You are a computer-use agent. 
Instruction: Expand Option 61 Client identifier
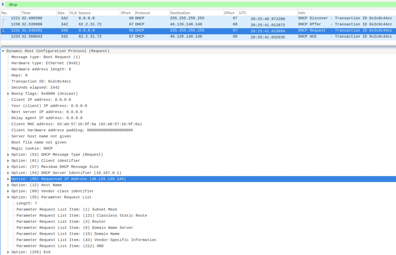coord(8,161)
